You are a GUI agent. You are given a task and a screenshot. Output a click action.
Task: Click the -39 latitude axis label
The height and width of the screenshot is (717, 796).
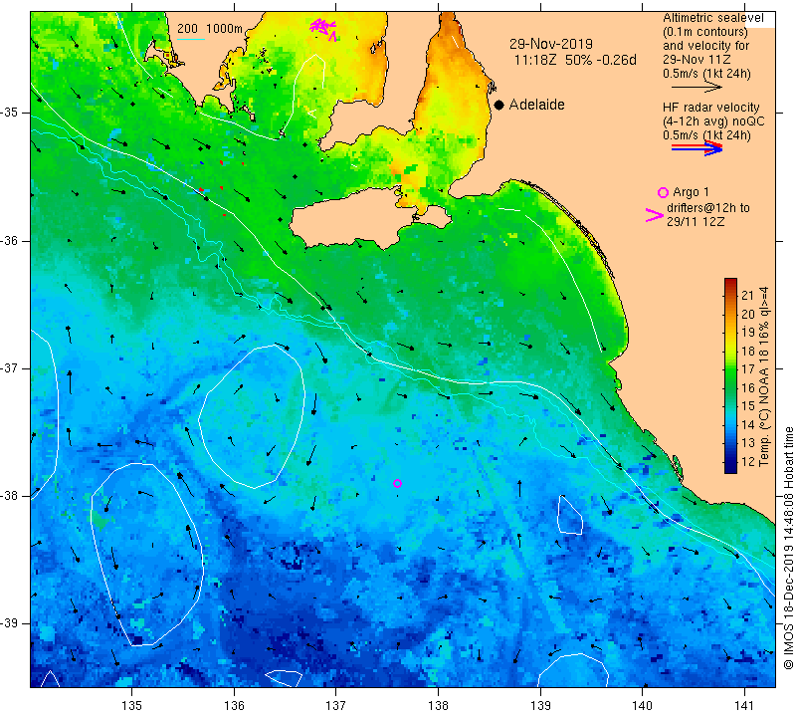pyautogui.click(x=9, y=623)
